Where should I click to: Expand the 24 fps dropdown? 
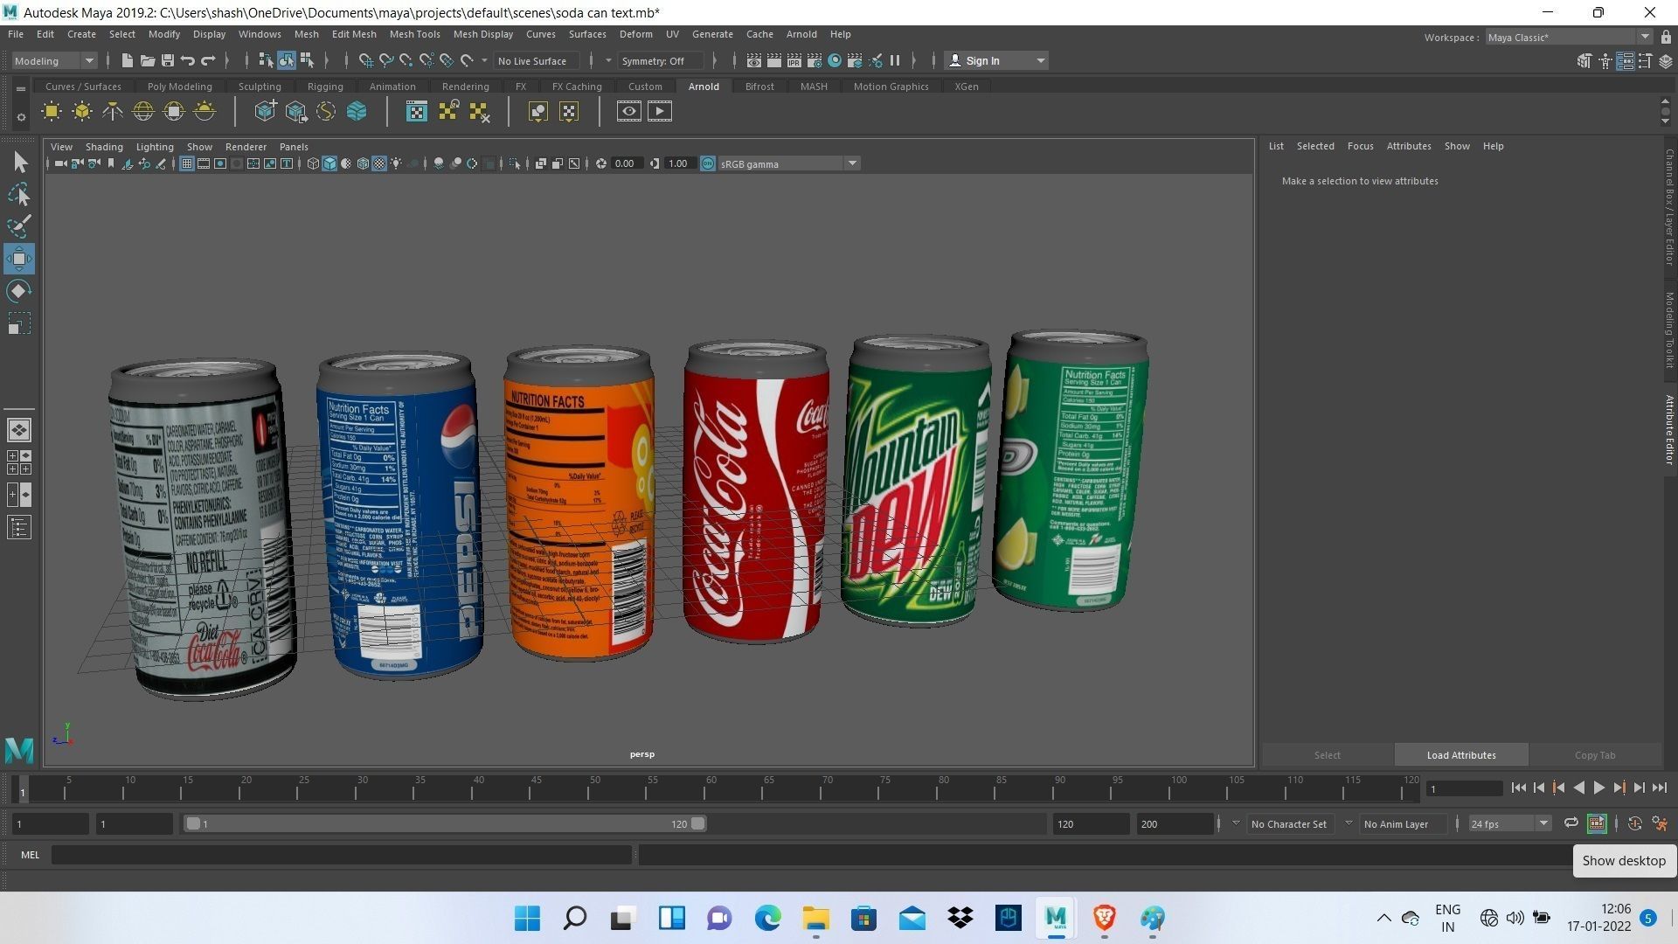1509,823
